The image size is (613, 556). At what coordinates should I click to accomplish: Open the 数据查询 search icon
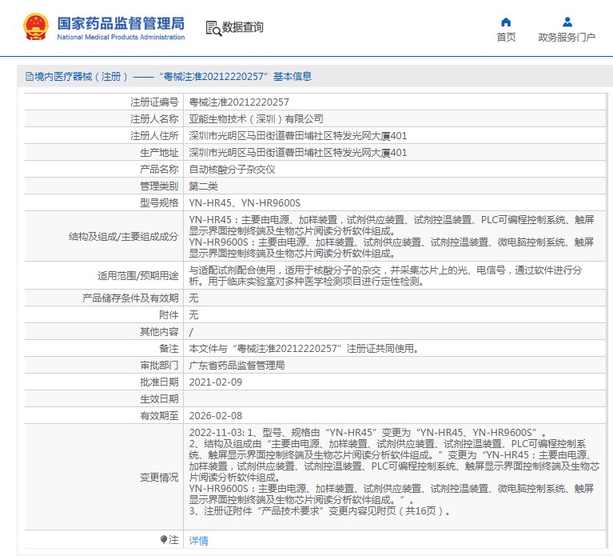click(x=213, y=28)
